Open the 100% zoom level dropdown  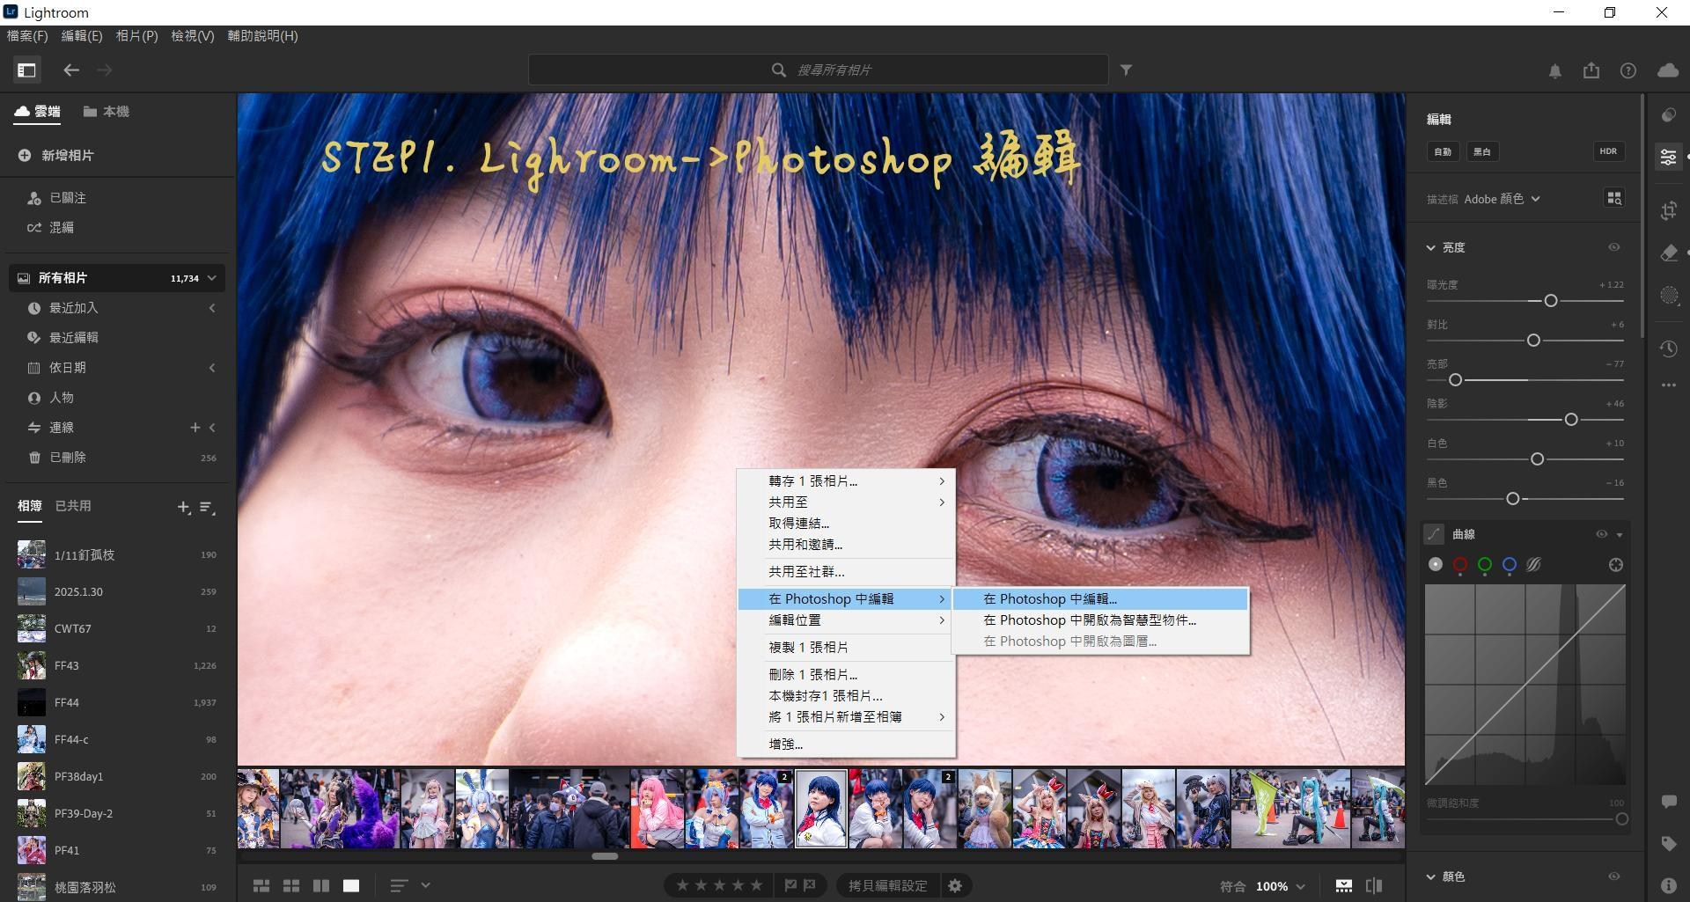point(1280,886)
